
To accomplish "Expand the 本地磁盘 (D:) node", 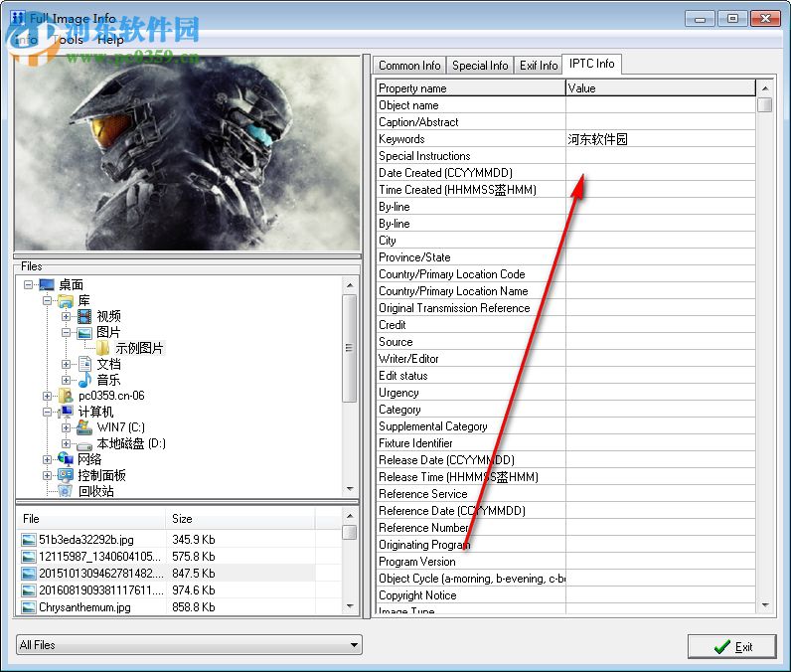I will click(66, 444).
